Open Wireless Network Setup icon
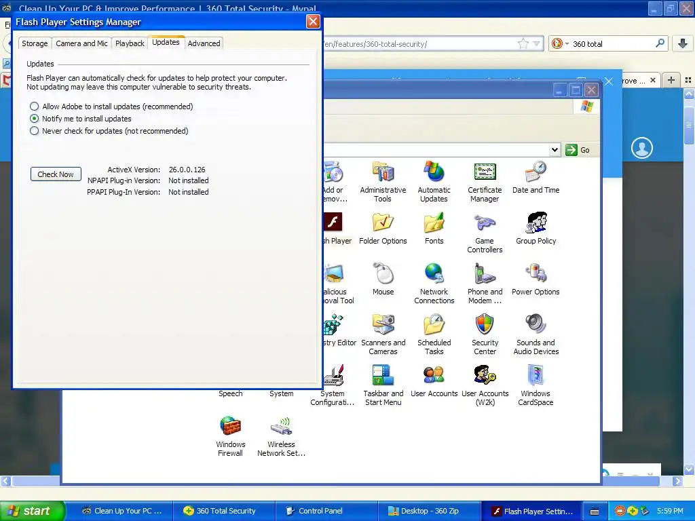695x521 pixels. coord(281,436)
